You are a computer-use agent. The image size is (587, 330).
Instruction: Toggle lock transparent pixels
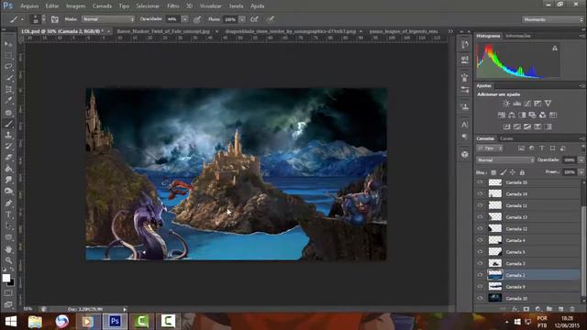[493, 172]
